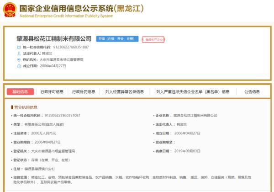The height and width of the screenshot is (192, 274).
Task: Click the 法定代表人 value in license info
Action: coord(182,124)
